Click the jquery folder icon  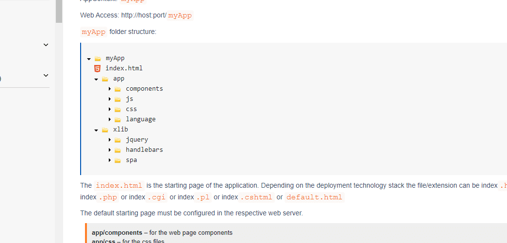pyautogui.click(x=118, y=140)
